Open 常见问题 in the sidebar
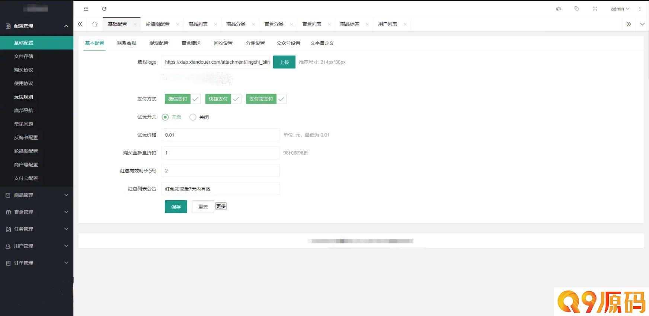The width and height of the screenshot is (649, 316). (x=36, y=124)
